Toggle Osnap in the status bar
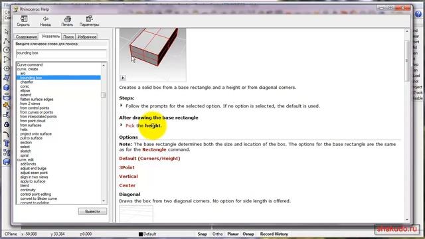425x239 pixels. pos(248,234)
